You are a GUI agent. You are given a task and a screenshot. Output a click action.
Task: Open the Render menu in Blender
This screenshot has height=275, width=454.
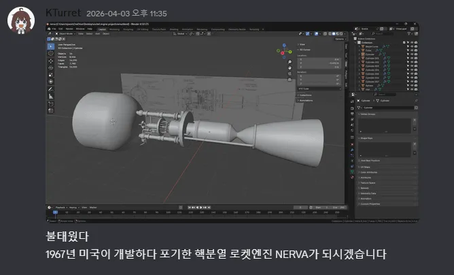[69, 29]
